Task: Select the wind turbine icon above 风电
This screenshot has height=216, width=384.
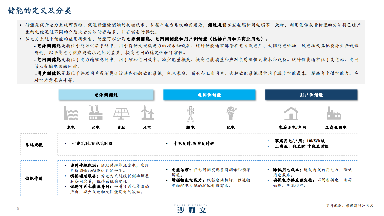Action: pyautogui.click(x=147, y=113)
